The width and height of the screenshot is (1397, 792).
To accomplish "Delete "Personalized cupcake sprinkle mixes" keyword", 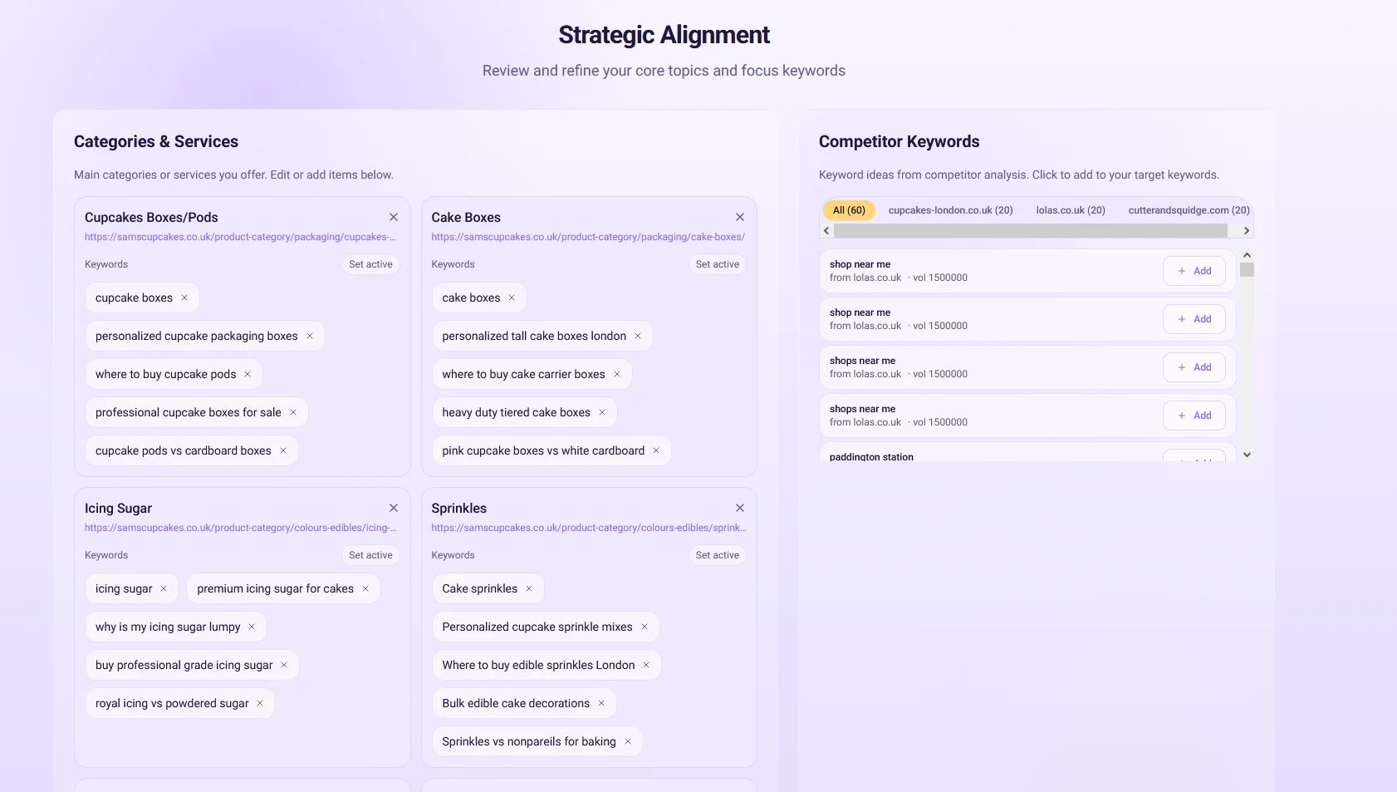I will point(645,627).
